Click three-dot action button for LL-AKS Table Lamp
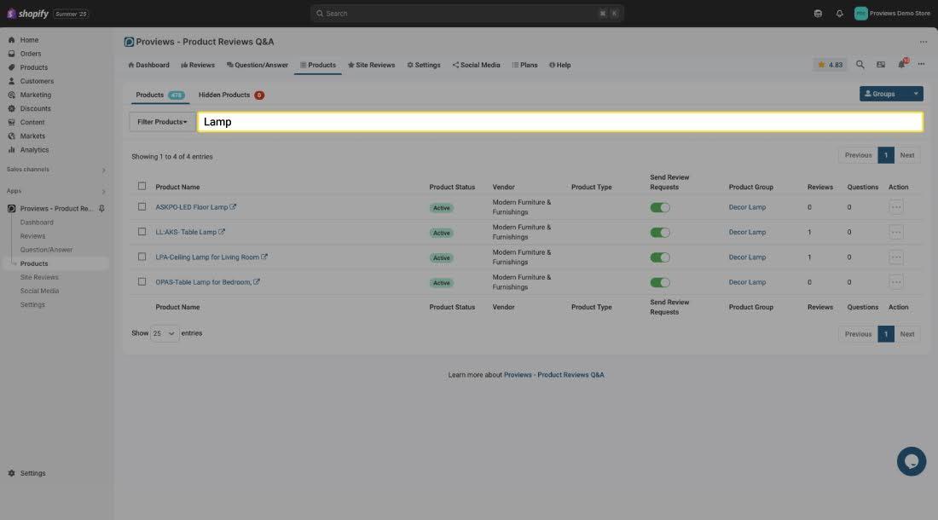Viewport: 938px width, 520px height. tap(895, 232)
